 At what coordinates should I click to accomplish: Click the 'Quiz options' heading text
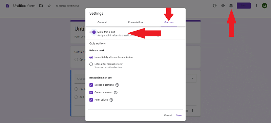pos(98,43)
